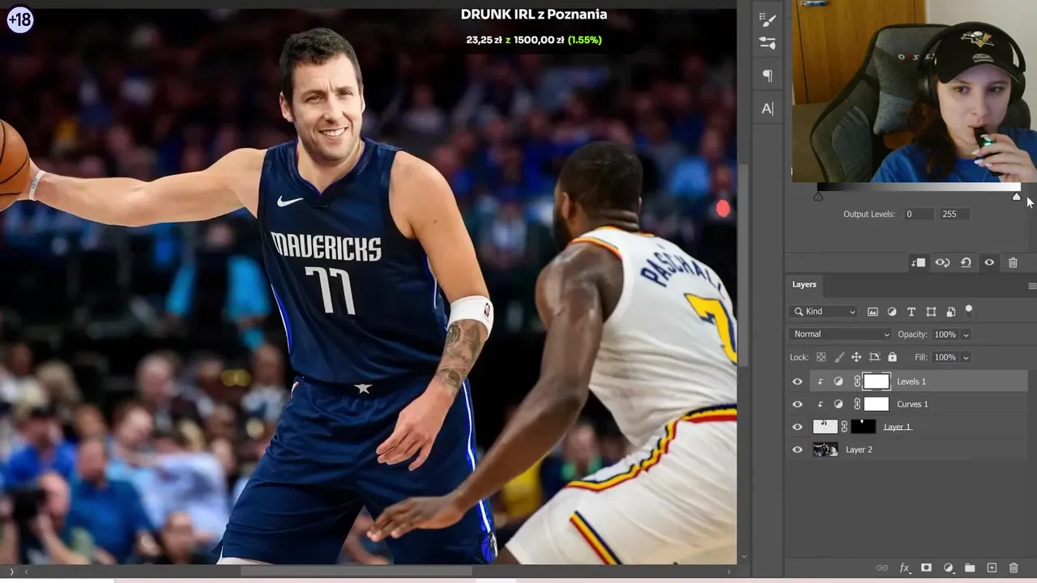This screenshot has width=1037, height=583.
Task: Filter layers by type layers
Action: click(x=911, y=312)
